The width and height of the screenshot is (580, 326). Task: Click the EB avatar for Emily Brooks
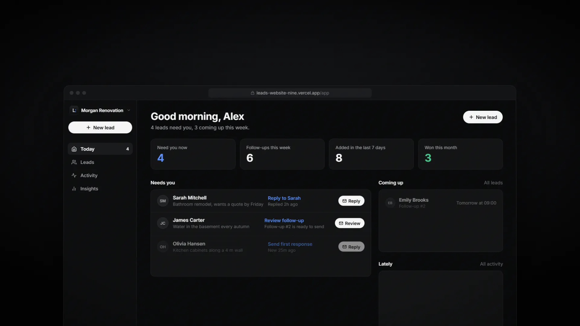click(390, 203)
